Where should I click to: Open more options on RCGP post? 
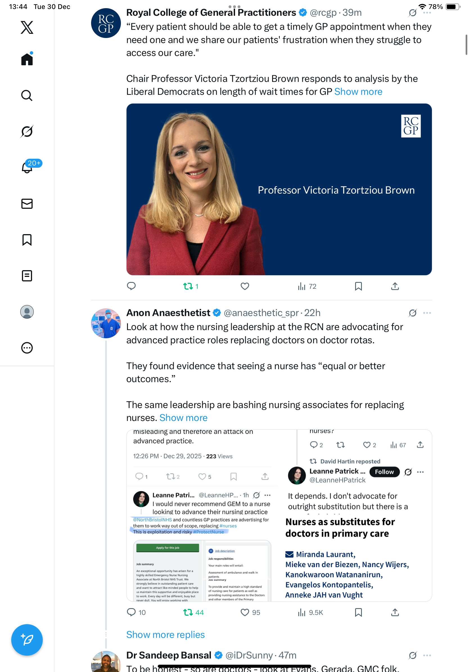point(427,13)
